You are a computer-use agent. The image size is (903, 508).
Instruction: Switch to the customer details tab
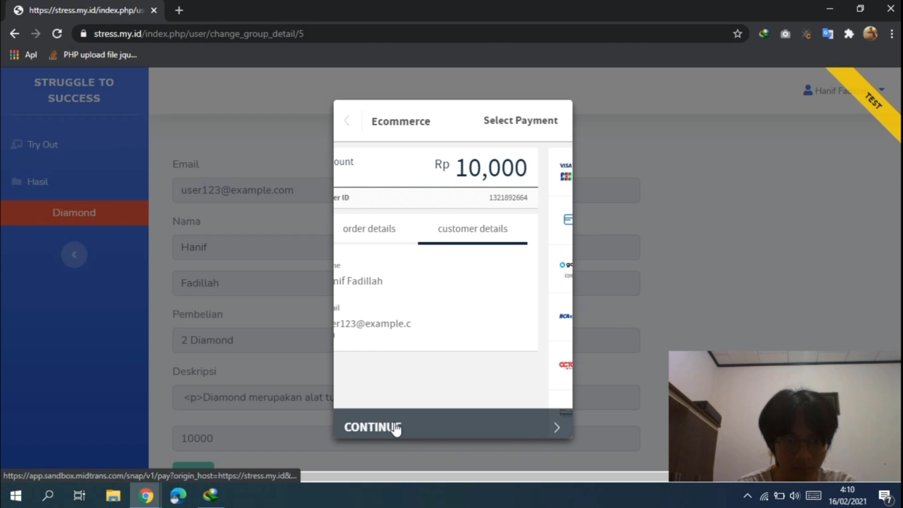(472, 228)
